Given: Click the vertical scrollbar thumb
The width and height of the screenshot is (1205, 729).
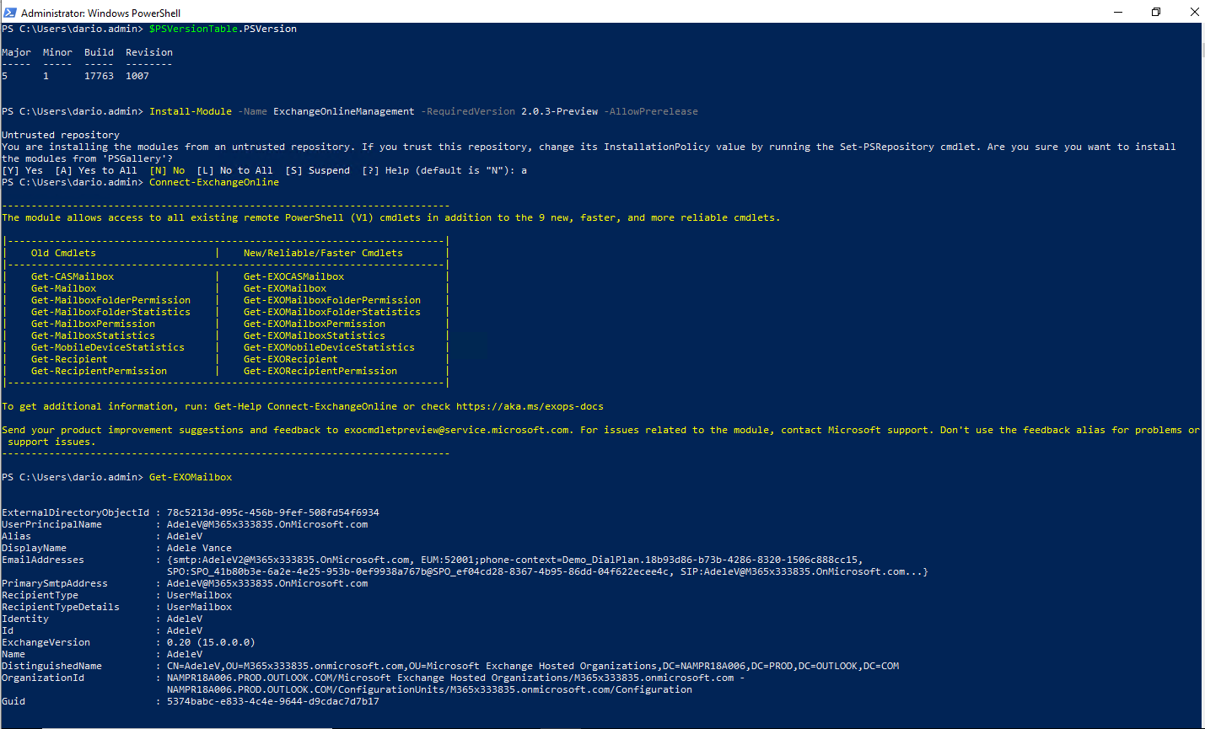Looking at the screenshot, I should point(1202,49).
